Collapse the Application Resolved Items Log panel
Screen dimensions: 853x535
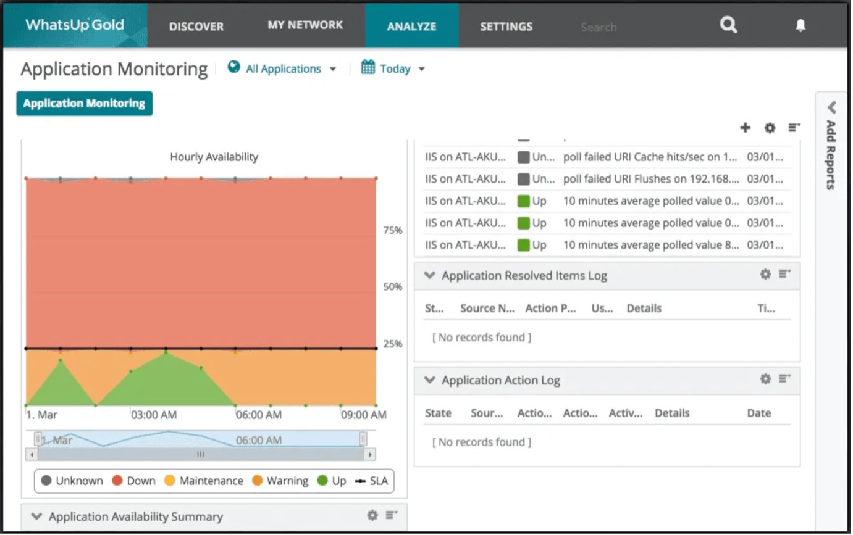tap(429, 275)
